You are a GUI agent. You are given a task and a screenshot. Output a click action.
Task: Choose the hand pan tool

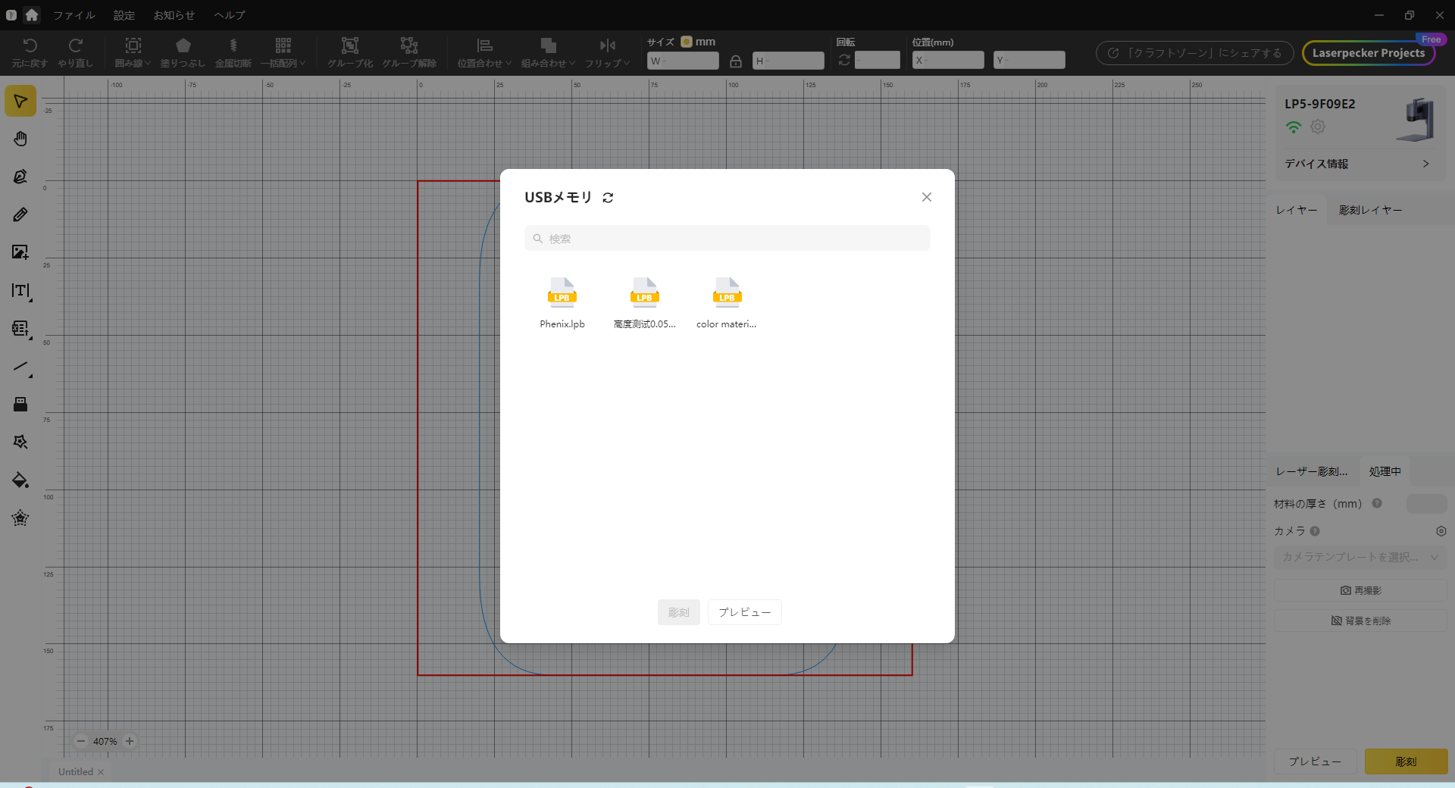click(x=20, y=139)
